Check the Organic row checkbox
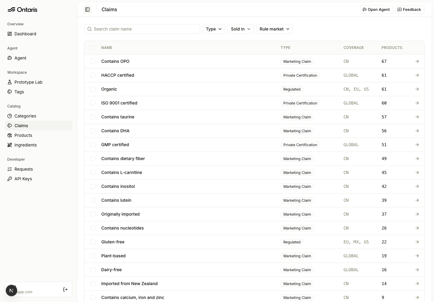 (x=93, y=89)
